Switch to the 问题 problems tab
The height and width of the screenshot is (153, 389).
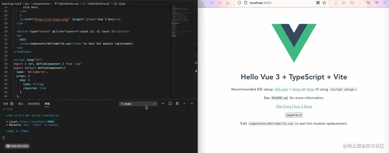6,104
